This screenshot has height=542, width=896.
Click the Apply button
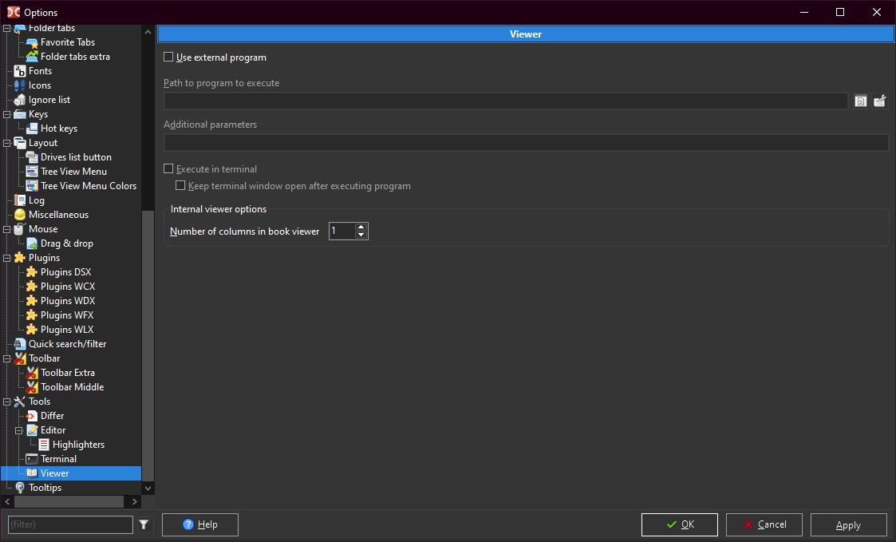pyautogui.click(x=848, y=524)
